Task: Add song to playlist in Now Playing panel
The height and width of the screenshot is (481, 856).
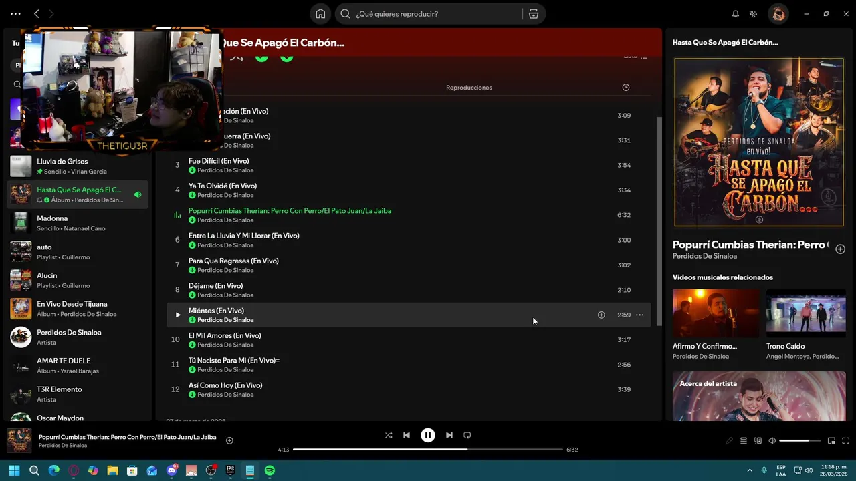Action: click(x=841, y=249)
